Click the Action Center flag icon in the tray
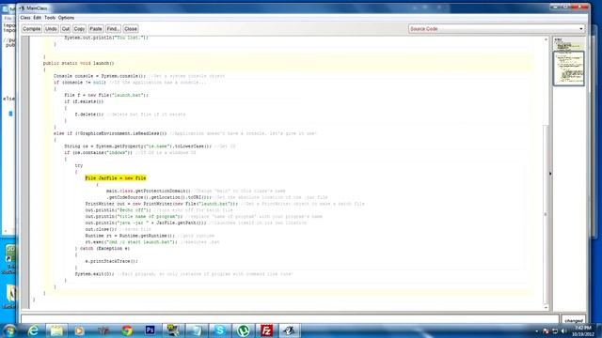Image resolution: width=602 pixels, height=338 pixels. pos(546,331)
